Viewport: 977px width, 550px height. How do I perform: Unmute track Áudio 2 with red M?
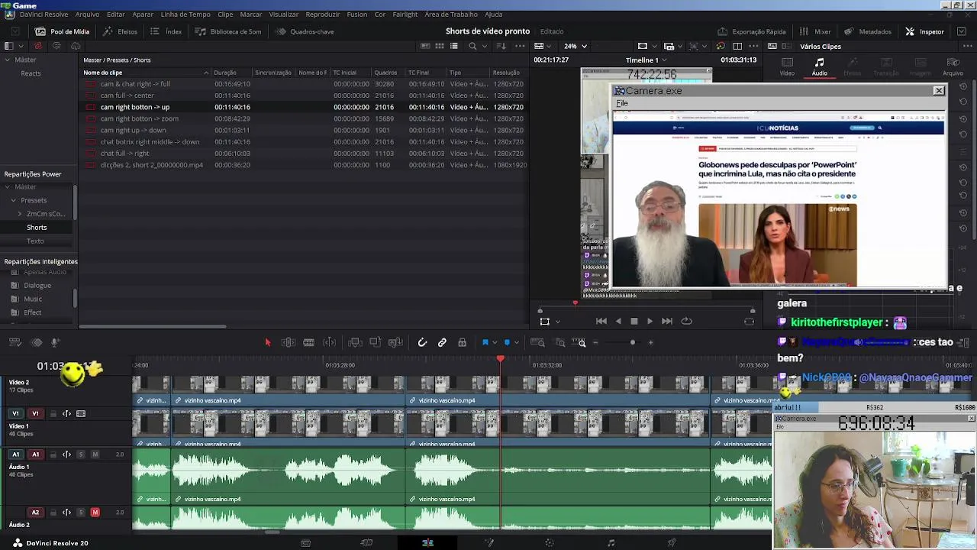tap(95, 513)
